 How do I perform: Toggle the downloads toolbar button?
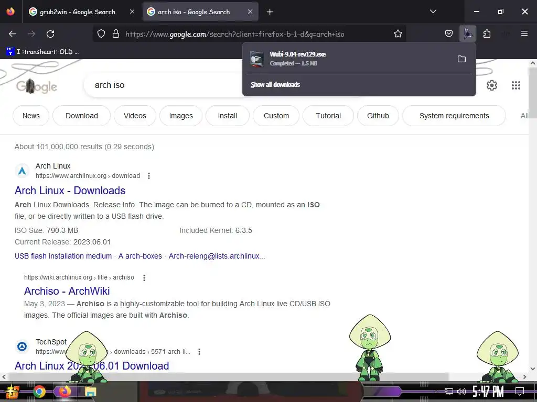coord(468,34)
